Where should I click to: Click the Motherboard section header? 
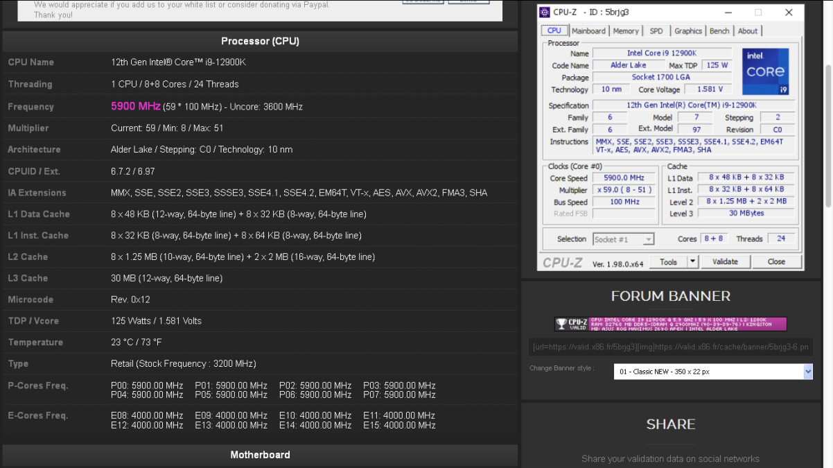click(x=260, y=455)
